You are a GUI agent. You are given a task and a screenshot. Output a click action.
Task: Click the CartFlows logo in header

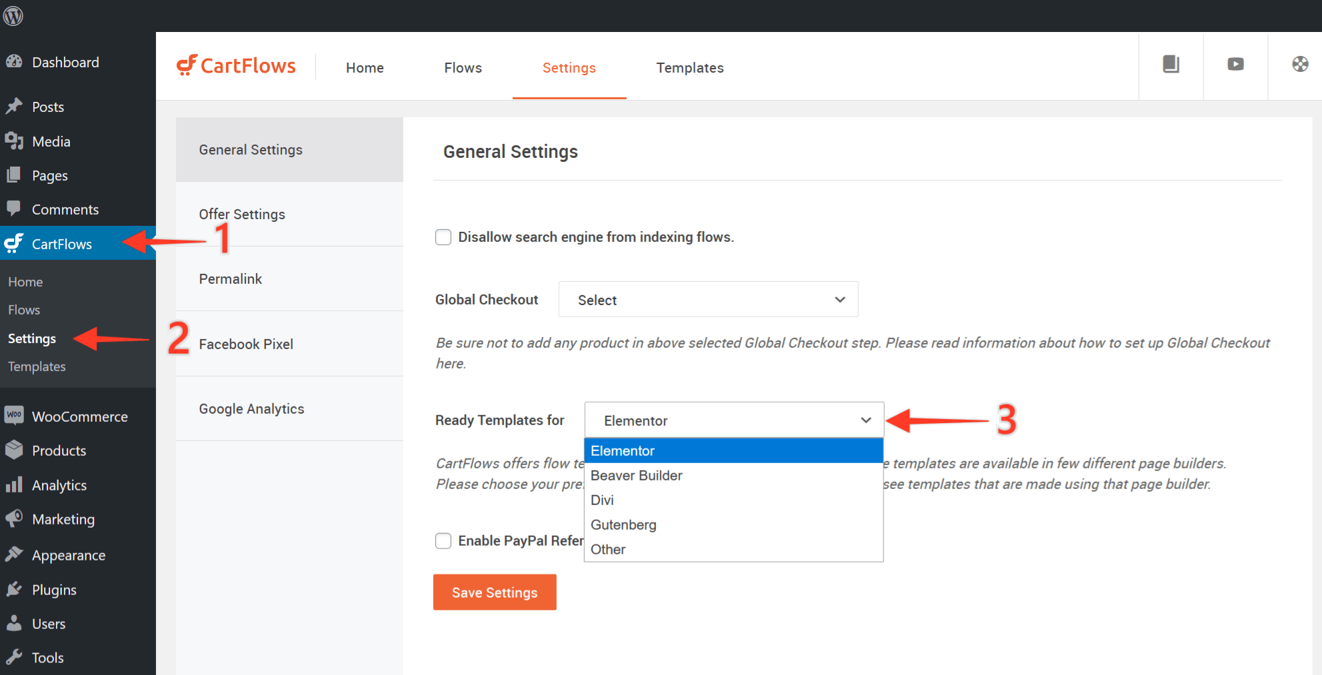point(236,66)
